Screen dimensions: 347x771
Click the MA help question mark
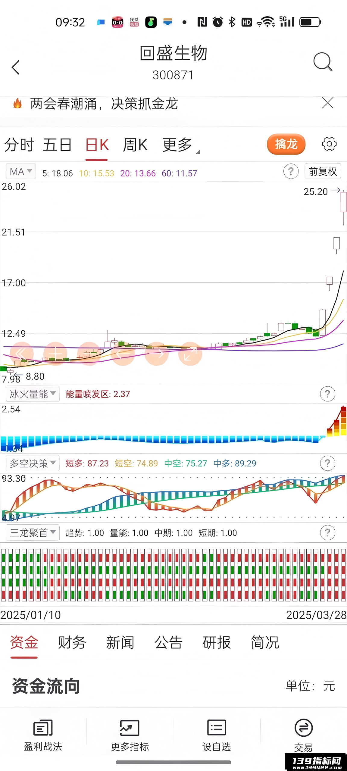[291, 171]
